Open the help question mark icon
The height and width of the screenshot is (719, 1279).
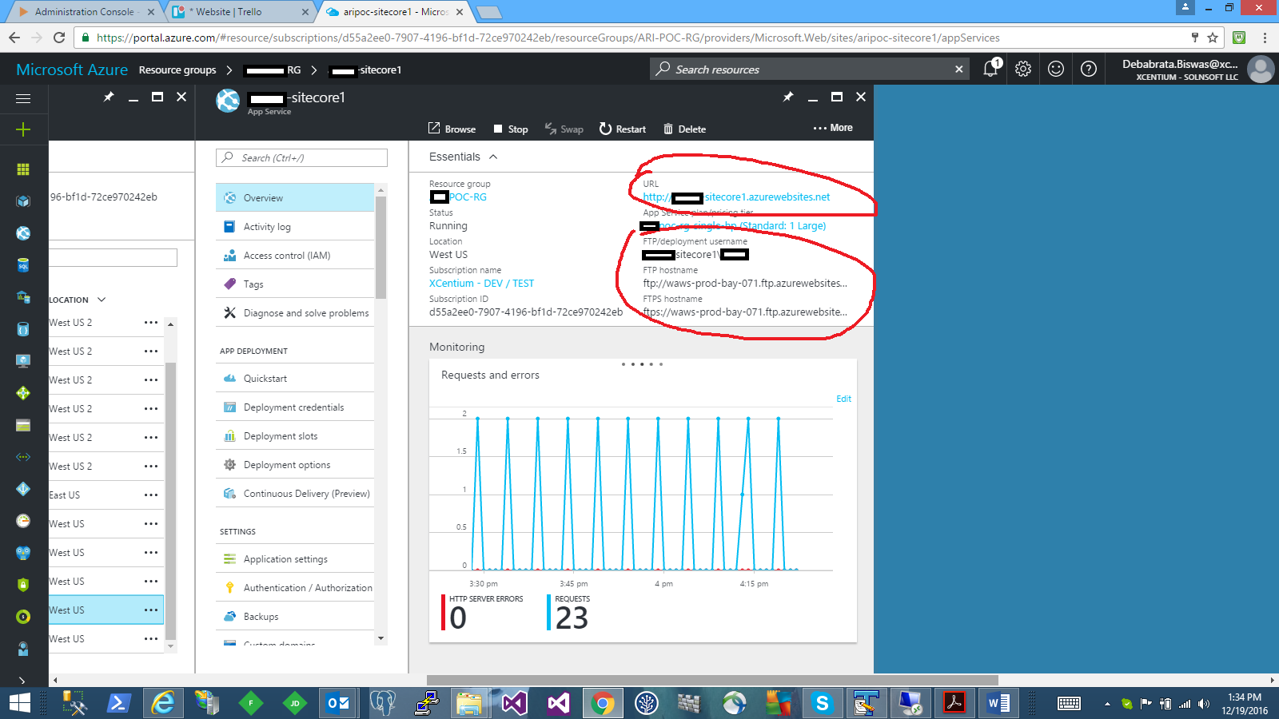(1089, 69)
